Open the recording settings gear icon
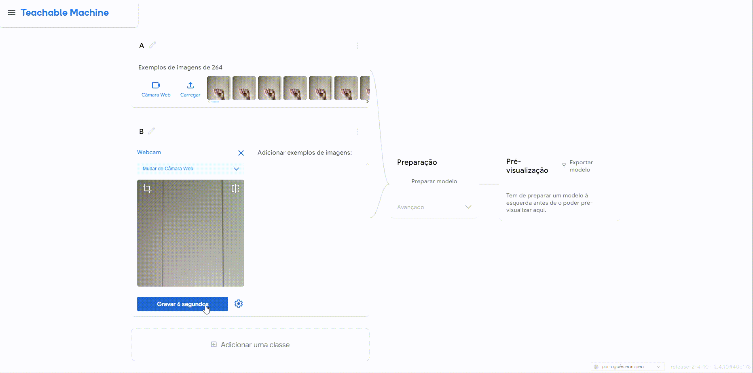The height and width of the screenshot is (373, 753). coord(239,304)
